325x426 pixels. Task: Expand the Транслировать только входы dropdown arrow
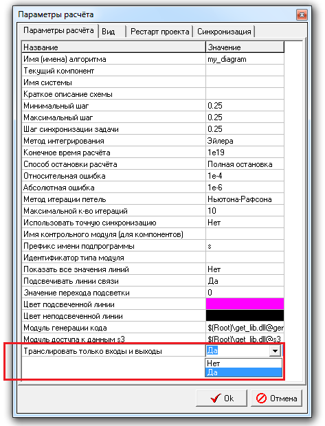click(275, 351)
